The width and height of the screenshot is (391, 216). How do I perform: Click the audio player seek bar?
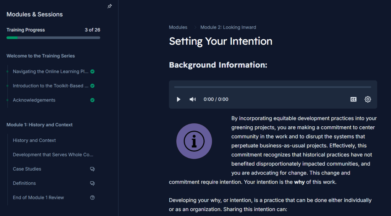click(273, 87)
